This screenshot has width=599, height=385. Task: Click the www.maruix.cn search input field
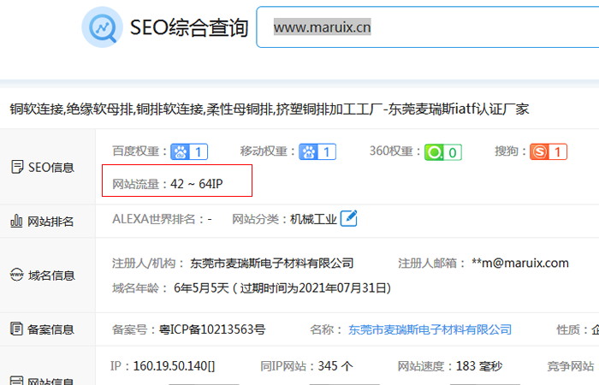428,27
